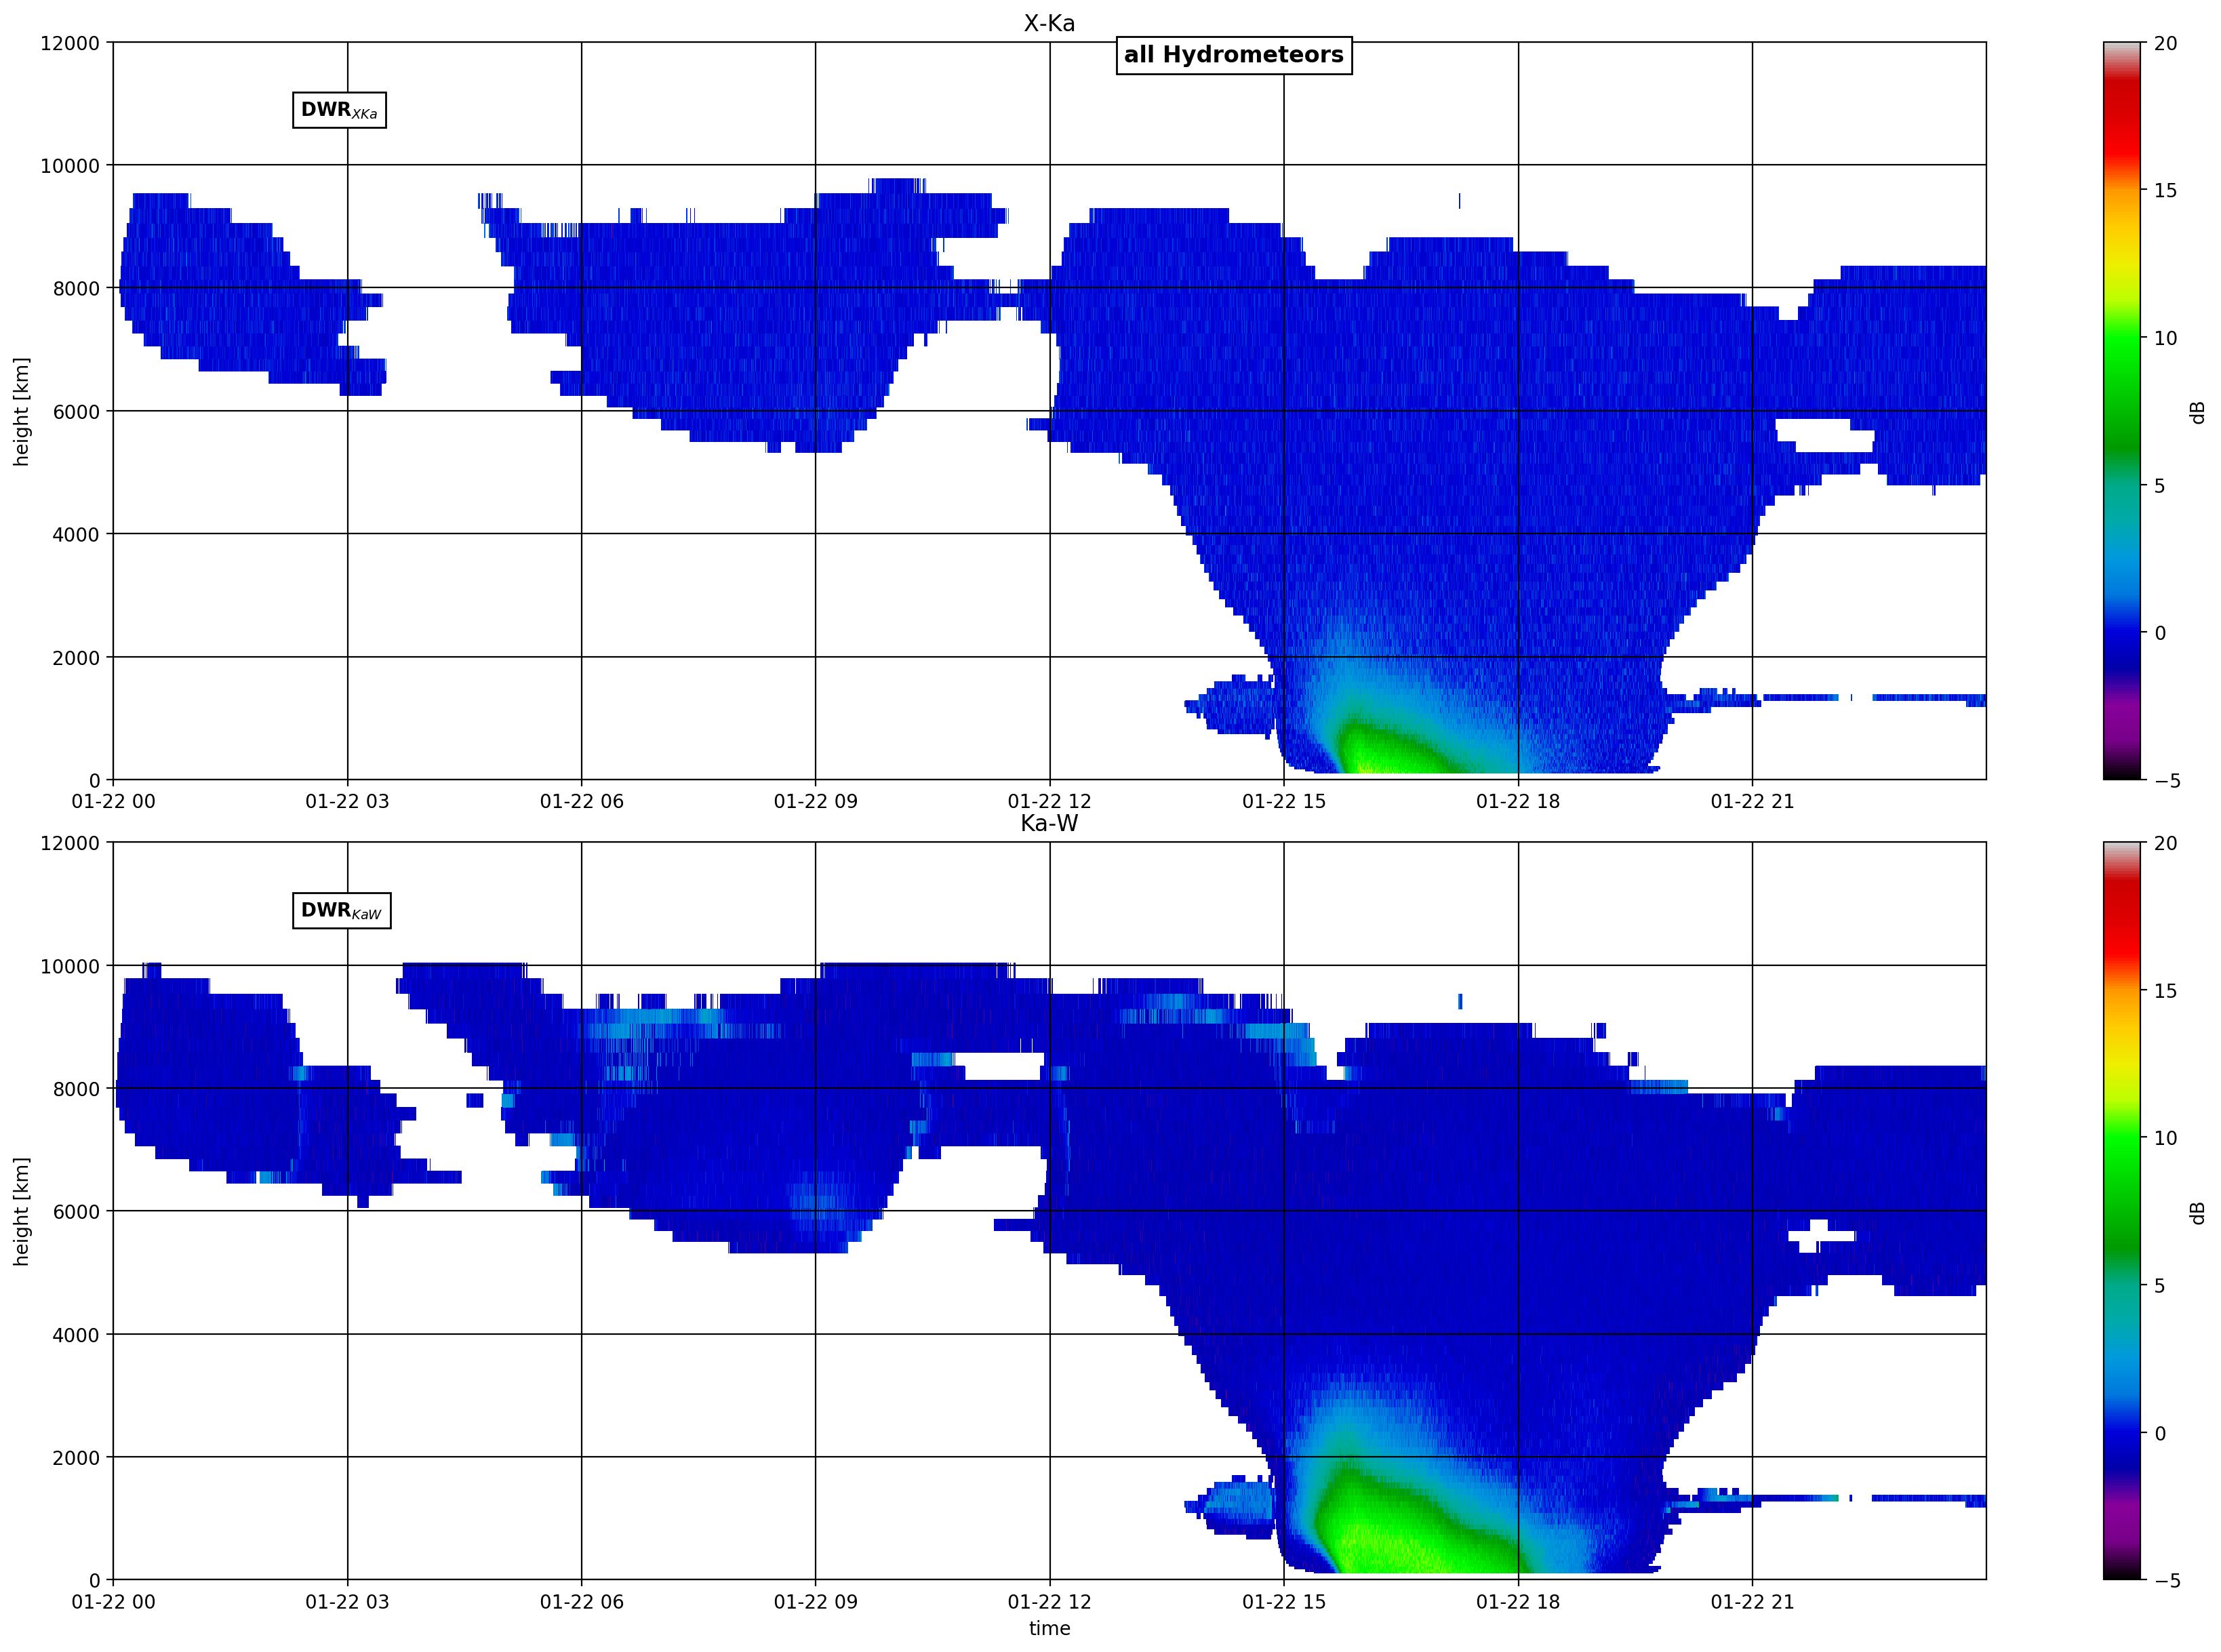Click bottom colorbar tick label '0'
The height and width of the screenshot is (1652, 2221).
(x=2159, y=1433)
